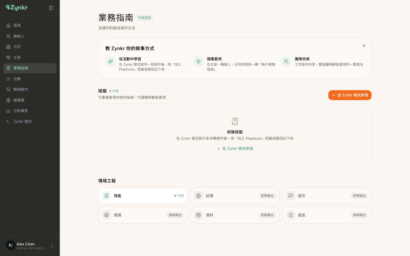Click green 從 Zynkr 模式新增 link in empty state
Viewport: 410px width, 256px height.
[235, 148]
